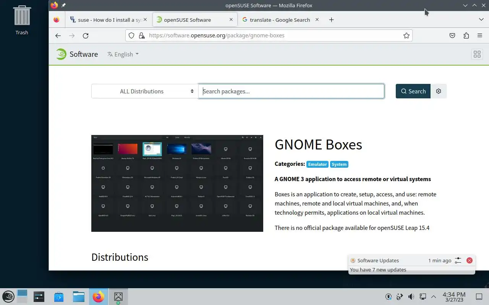The width and height of the screenshot is (489, 305).
Task: Click the address bar URL
Action: (217, 35)
